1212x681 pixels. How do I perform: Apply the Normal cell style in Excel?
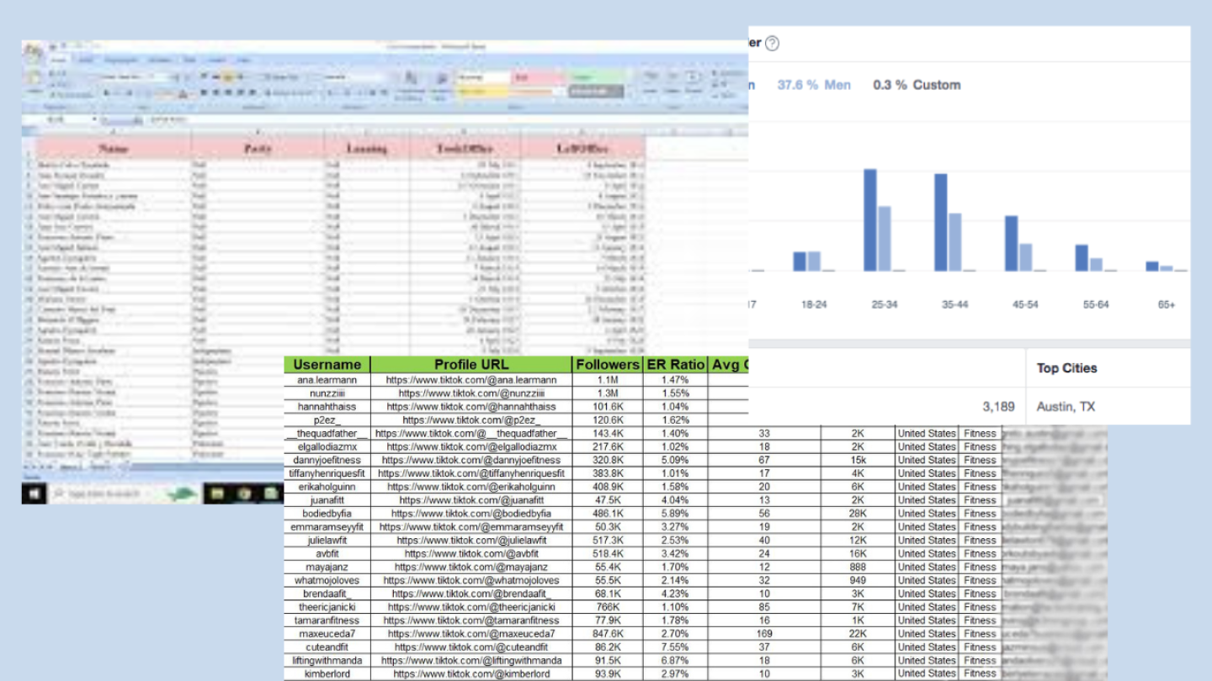(x=483, y=78)
